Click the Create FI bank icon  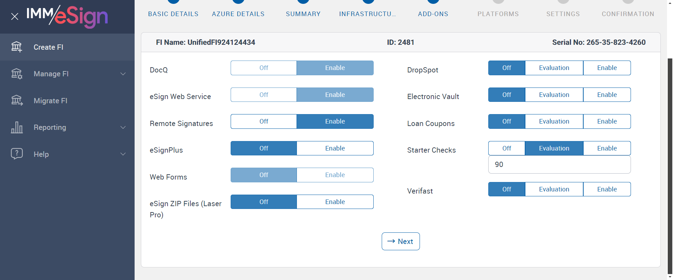click(x=16, y=47)
